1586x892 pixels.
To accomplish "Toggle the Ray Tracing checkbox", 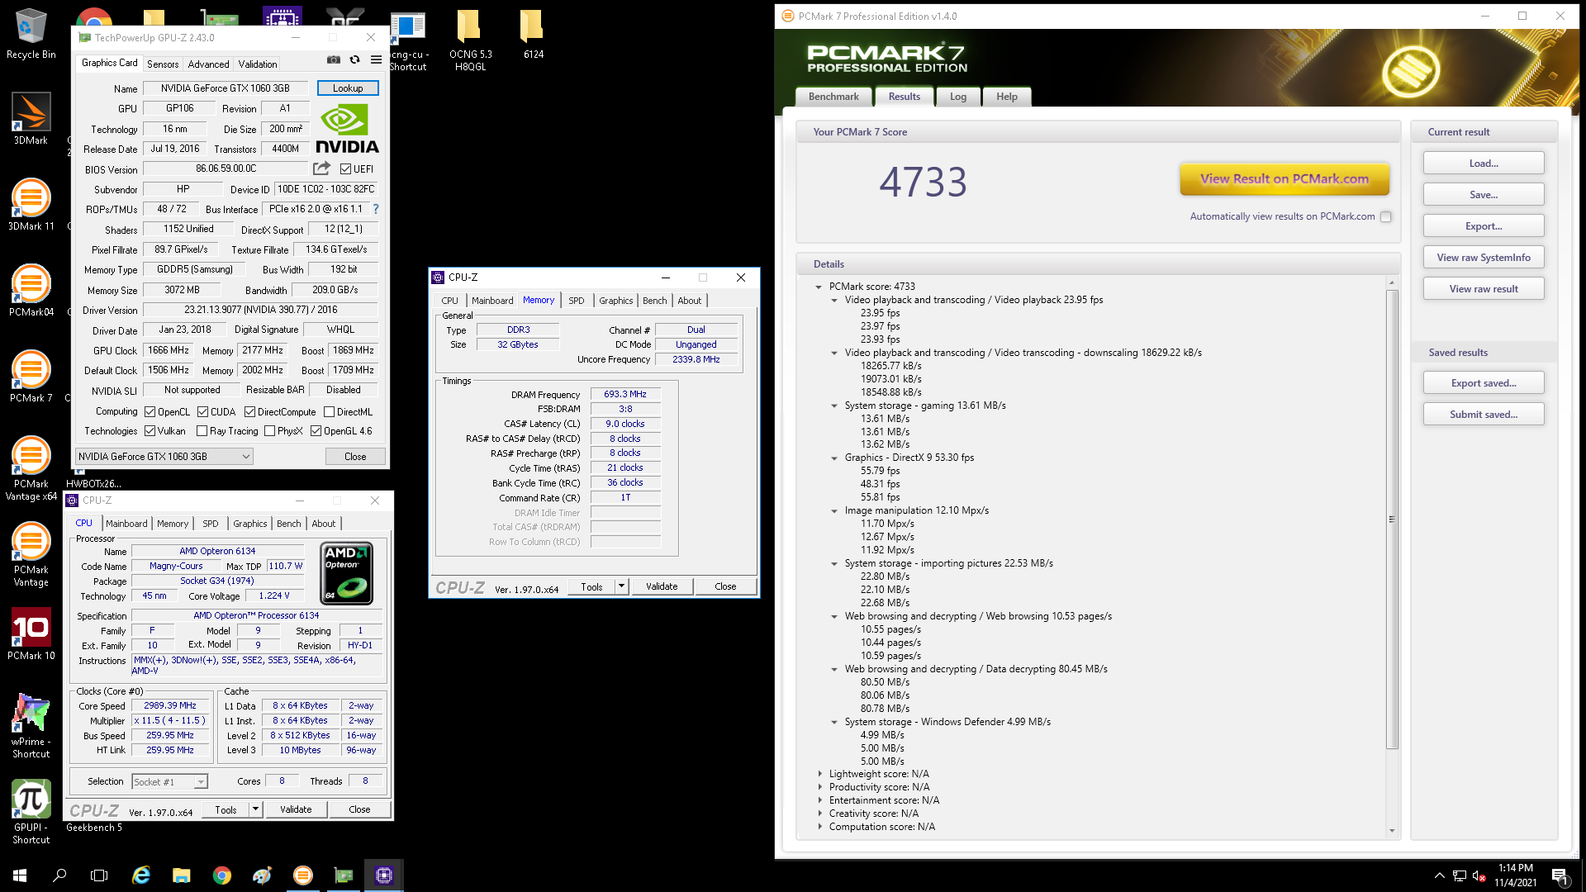I will (x=202, y=431).
